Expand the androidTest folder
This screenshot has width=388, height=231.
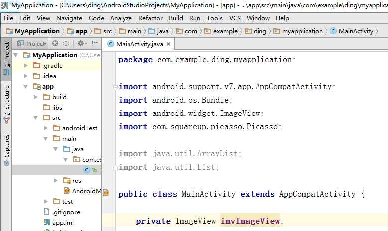tap(45, 128)
